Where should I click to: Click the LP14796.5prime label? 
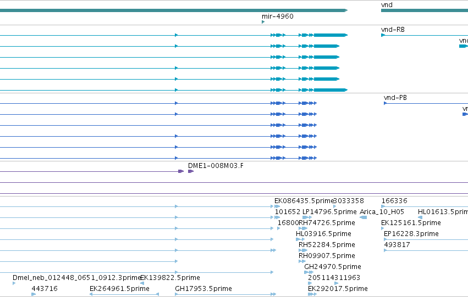[x=329, y=212]
